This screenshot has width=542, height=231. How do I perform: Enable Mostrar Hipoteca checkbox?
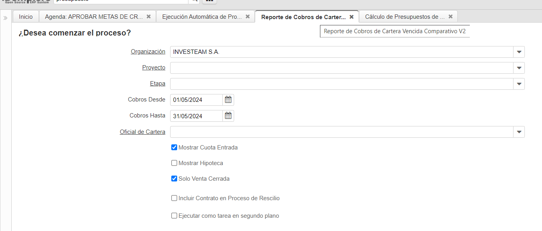(174, 163)
